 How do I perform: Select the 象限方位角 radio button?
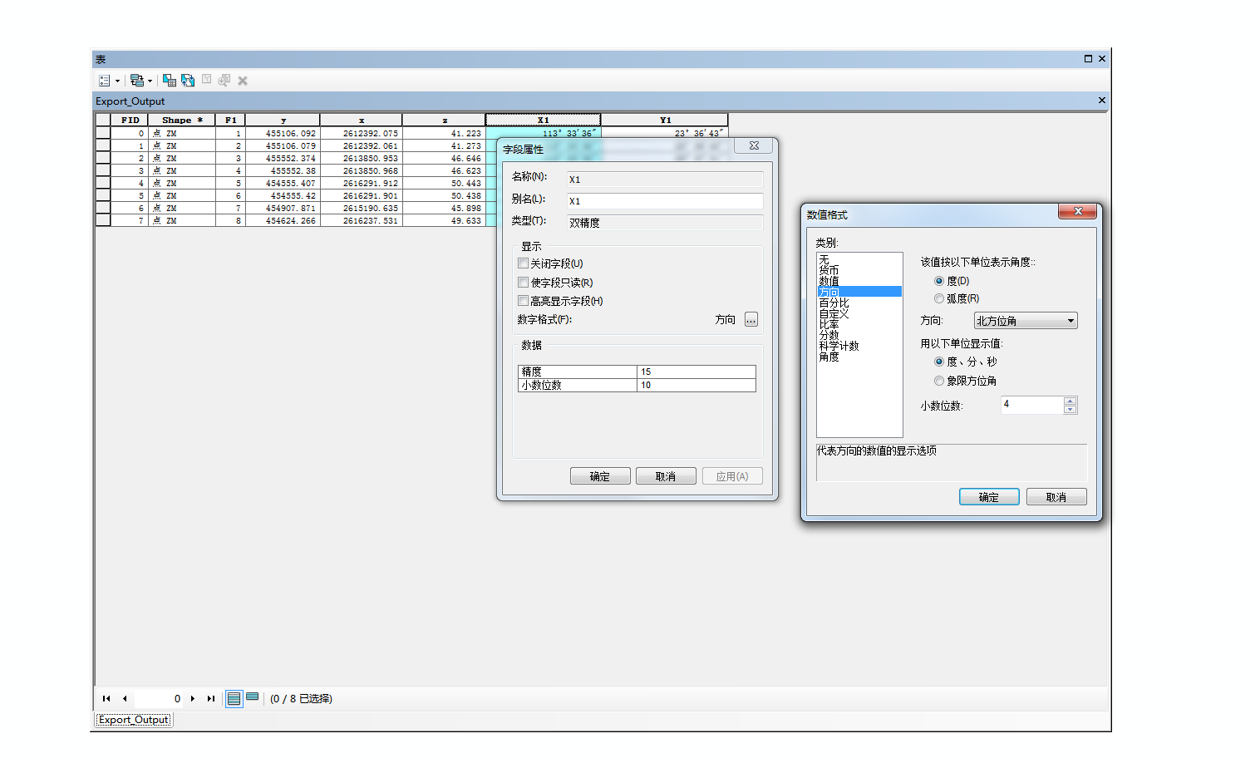pyautogui.click(x=939, y=381)
